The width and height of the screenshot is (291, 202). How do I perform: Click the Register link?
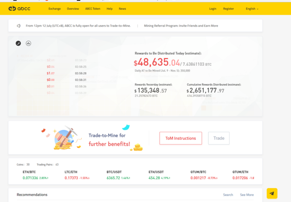click(228, 9)
